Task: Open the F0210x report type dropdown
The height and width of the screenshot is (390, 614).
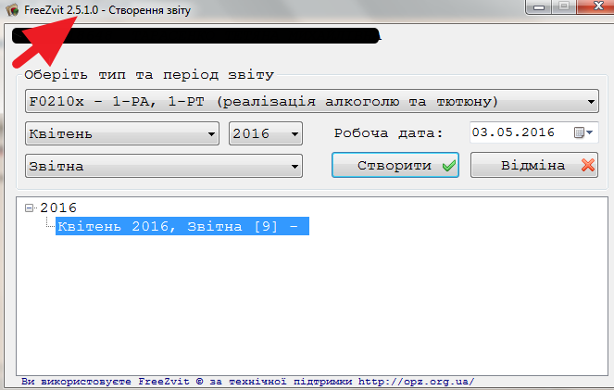Action: 591,101
